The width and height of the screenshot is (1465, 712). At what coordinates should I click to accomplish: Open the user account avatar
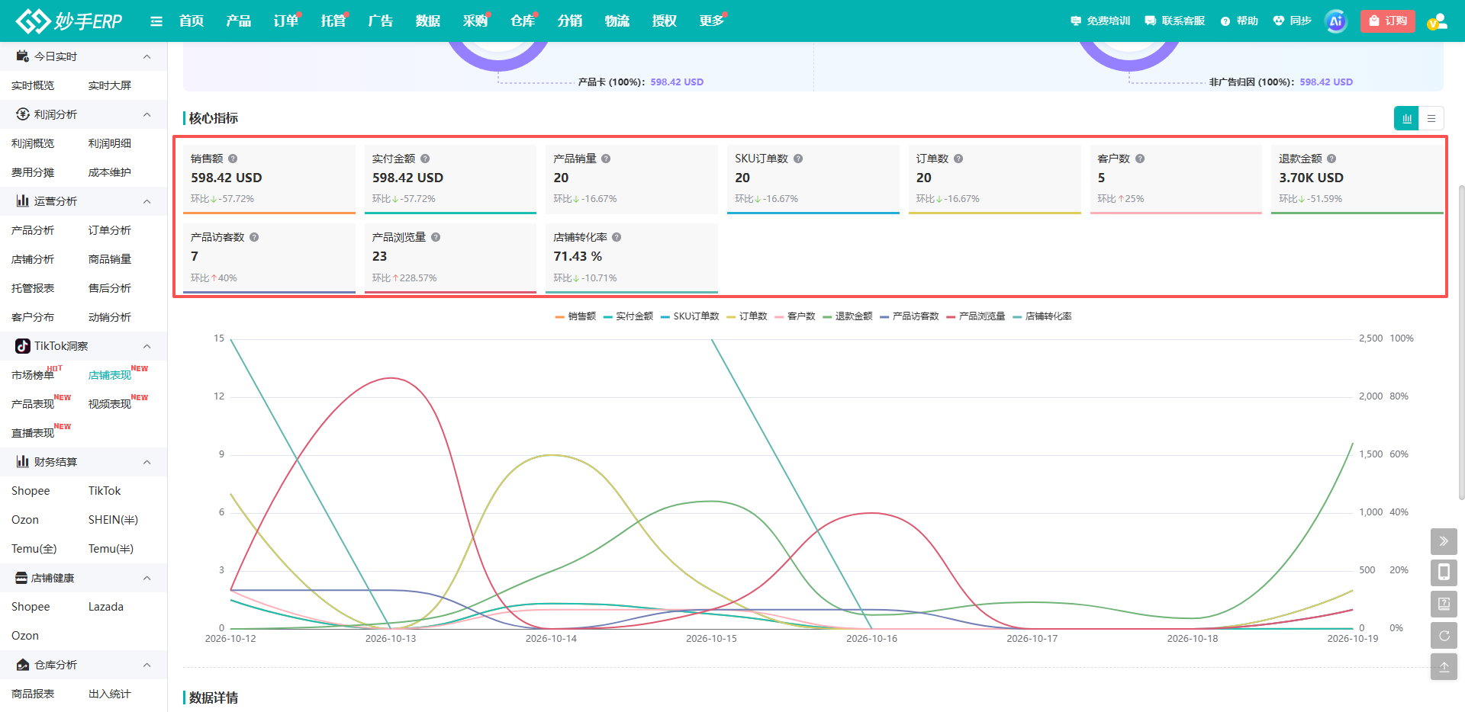[1438, 21]
